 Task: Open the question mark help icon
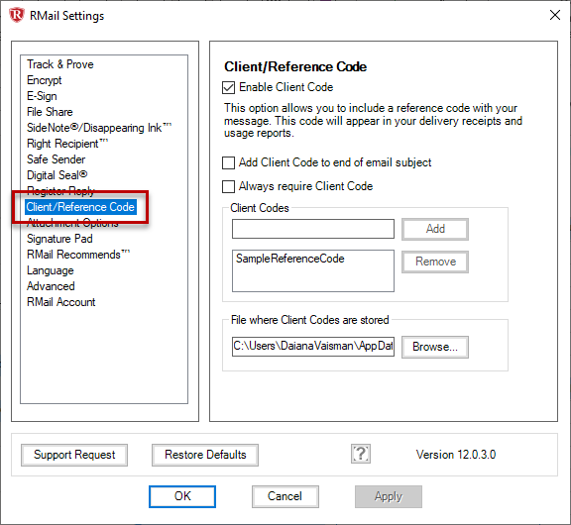click(361, 454)
